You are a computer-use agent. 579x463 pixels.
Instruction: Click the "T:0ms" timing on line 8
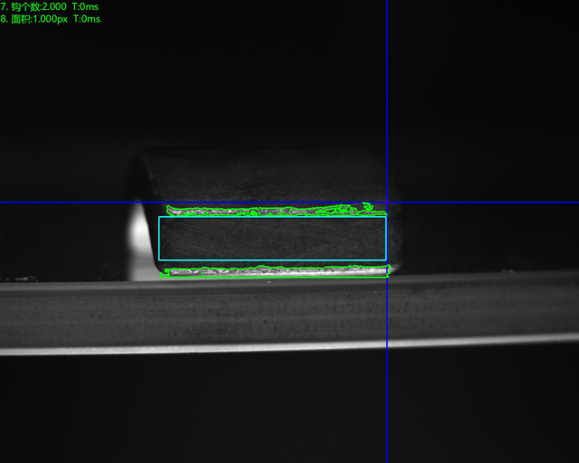point(87,18)
